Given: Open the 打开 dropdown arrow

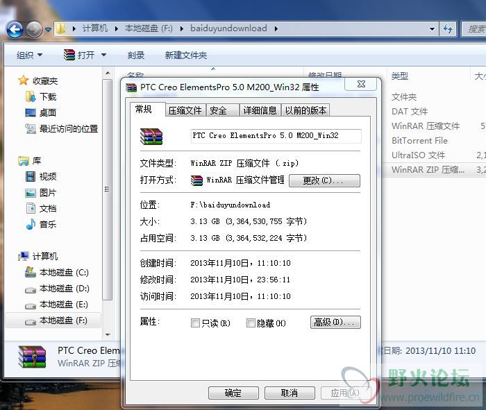Looking at the screenshot, I should pos(103,55).
